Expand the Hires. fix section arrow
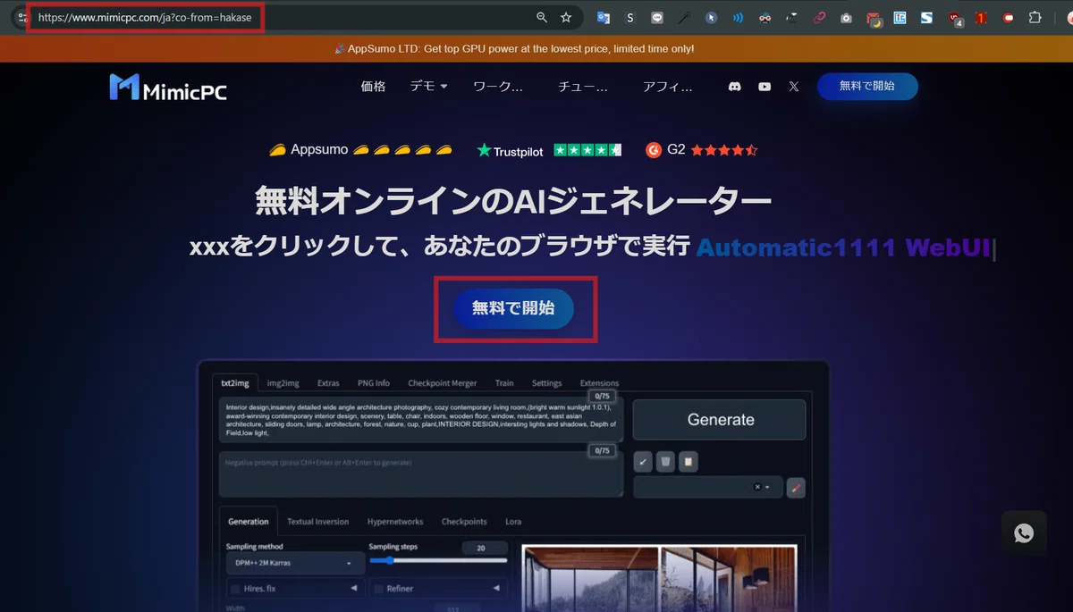The width and height of the screenshot is (1073, 612). 353,588
